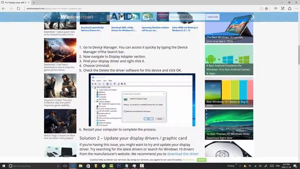Image resolution: width=300 pixels, height=169 pixels.
Task: Click 'Restart your computer to complete' text
Action: 120,130
